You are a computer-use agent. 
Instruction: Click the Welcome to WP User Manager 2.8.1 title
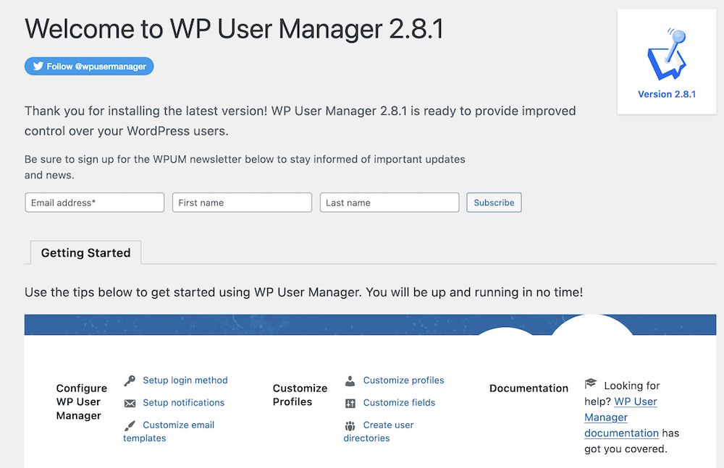click(234, 29)
